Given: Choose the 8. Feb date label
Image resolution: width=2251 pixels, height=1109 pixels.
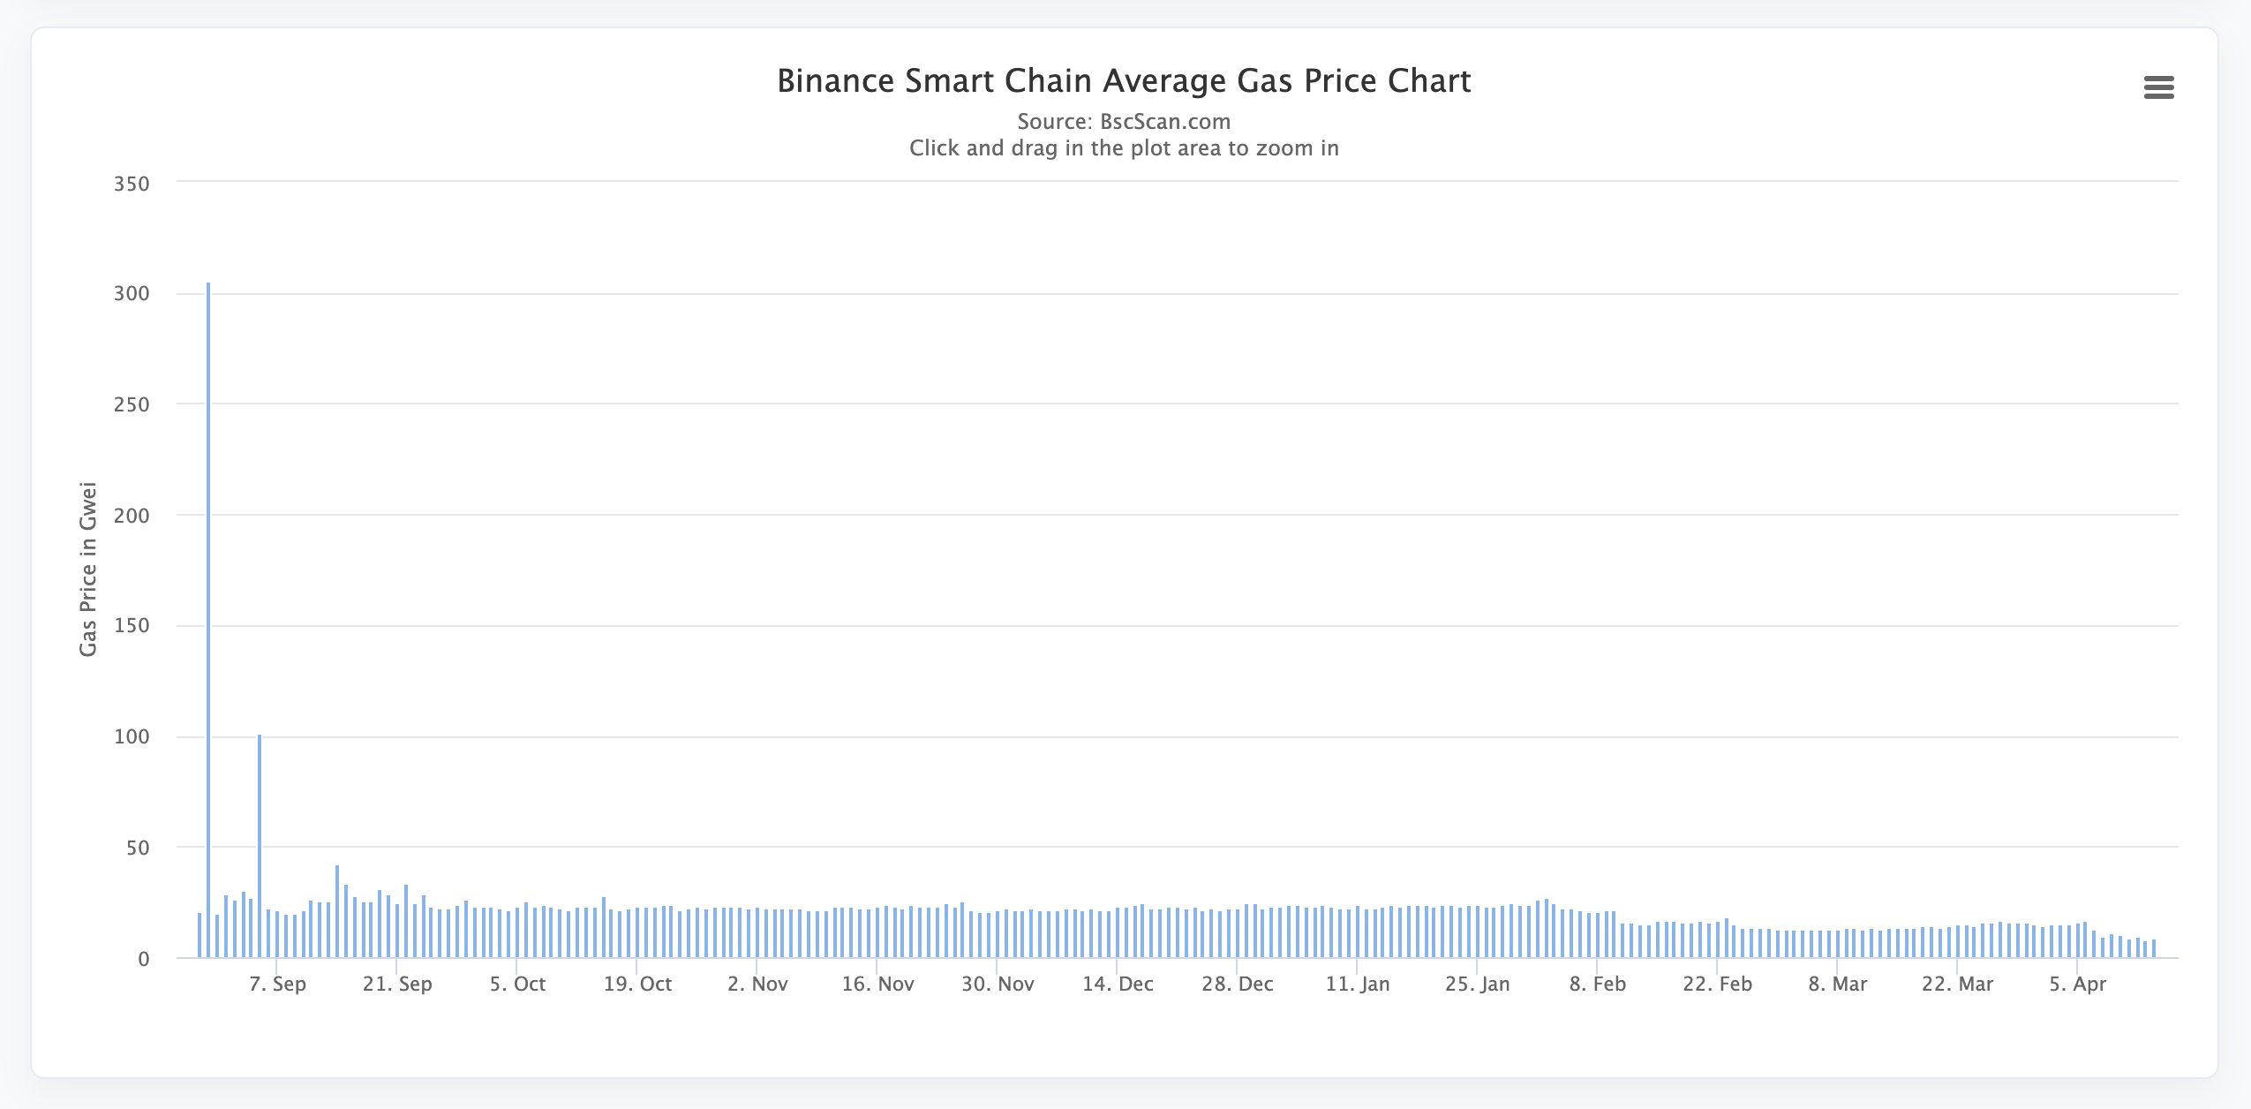Looking at the screenshot, I should pyautogui.click(x=1598, y=985).
